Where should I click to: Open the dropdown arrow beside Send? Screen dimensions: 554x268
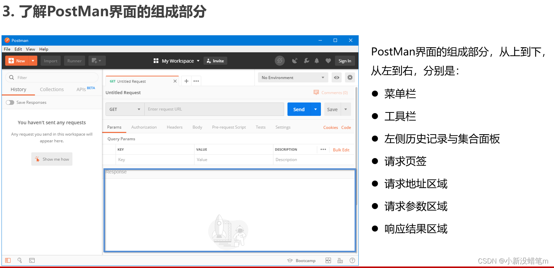[x=316, y=109]
